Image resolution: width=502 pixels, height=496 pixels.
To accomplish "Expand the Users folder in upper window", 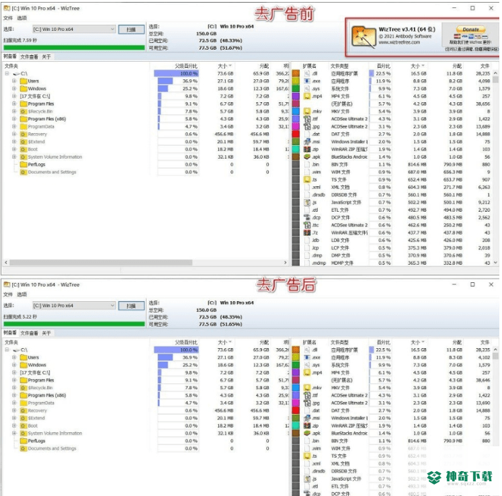I will [x=14, y=81].
